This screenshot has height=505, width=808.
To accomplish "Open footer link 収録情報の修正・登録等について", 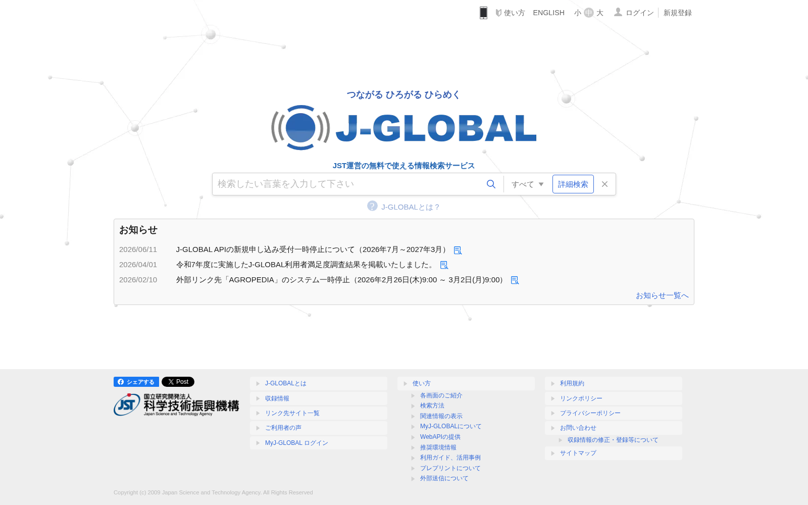I will (x=613, y=440).
